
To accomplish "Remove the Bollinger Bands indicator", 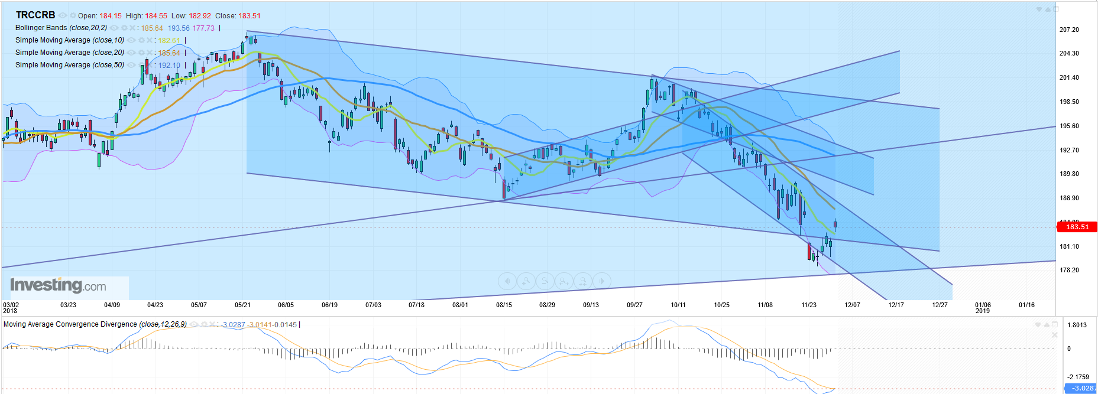I will point(132,28).
